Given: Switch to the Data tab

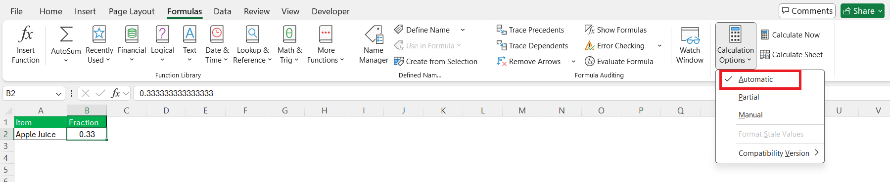Looking at the screenshot, I should click(x=223, y=11).
